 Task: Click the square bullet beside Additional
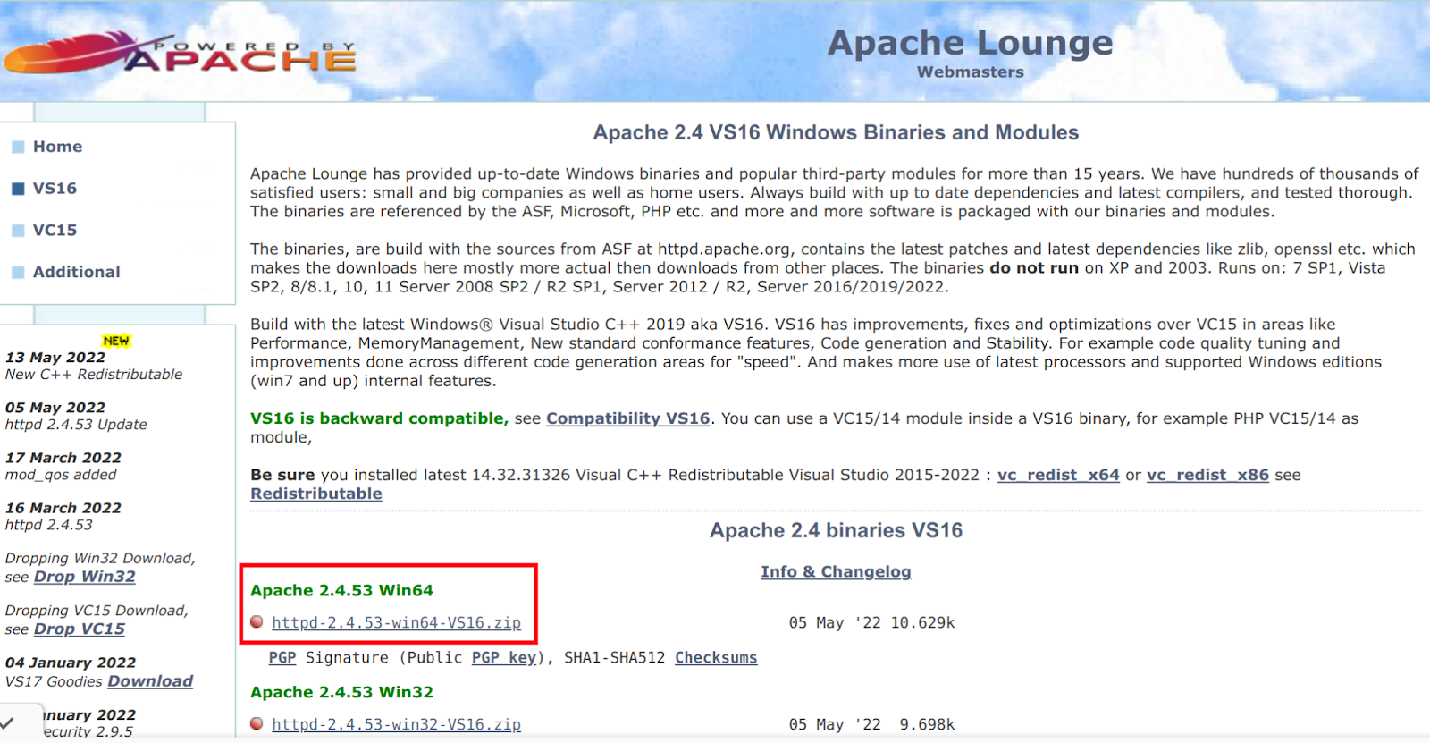18,272
